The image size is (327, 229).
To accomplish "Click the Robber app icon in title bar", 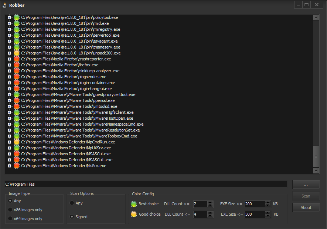I will click(x=4, y=5).
